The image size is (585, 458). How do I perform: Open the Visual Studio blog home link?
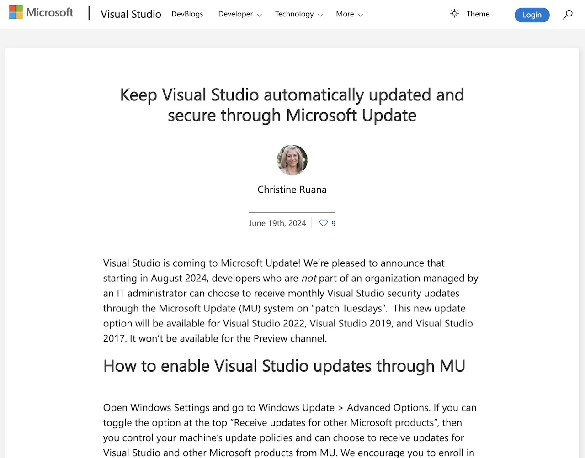131,14
